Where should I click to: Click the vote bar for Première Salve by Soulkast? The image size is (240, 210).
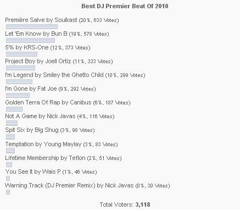pyautogui.click(x=32, y=27)
